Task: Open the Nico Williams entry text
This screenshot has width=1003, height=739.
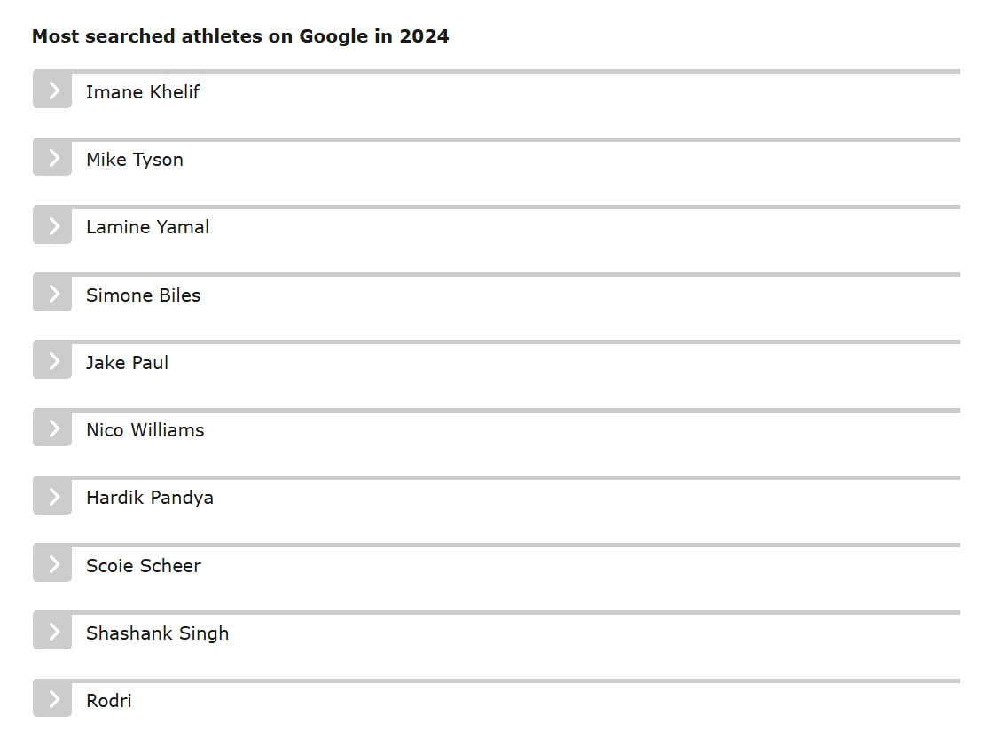Action: 145,430
